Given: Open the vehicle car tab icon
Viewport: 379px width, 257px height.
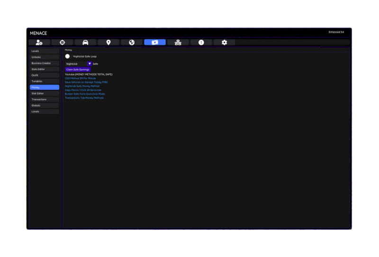Looking at the screenshot, I should pyautogui.click(x=85, y=43).
